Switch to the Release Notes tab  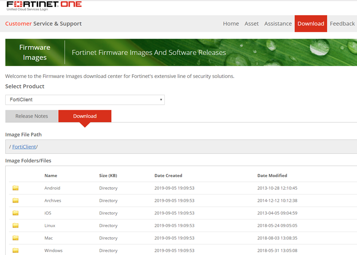coord(32,116)
